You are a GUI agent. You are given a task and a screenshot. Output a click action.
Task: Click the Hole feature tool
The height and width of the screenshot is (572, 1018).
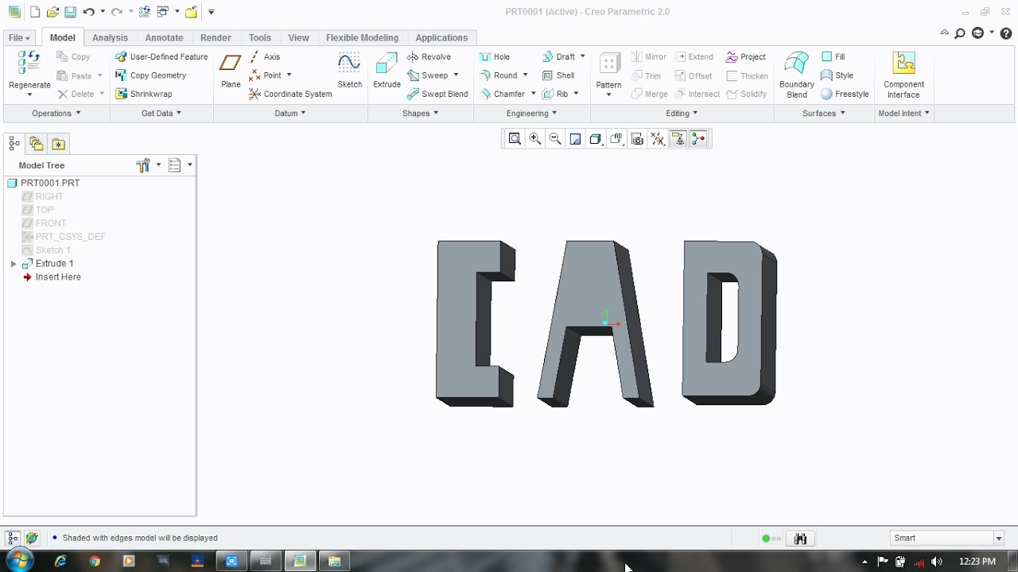pyautogui.click(x=494, y=56)
